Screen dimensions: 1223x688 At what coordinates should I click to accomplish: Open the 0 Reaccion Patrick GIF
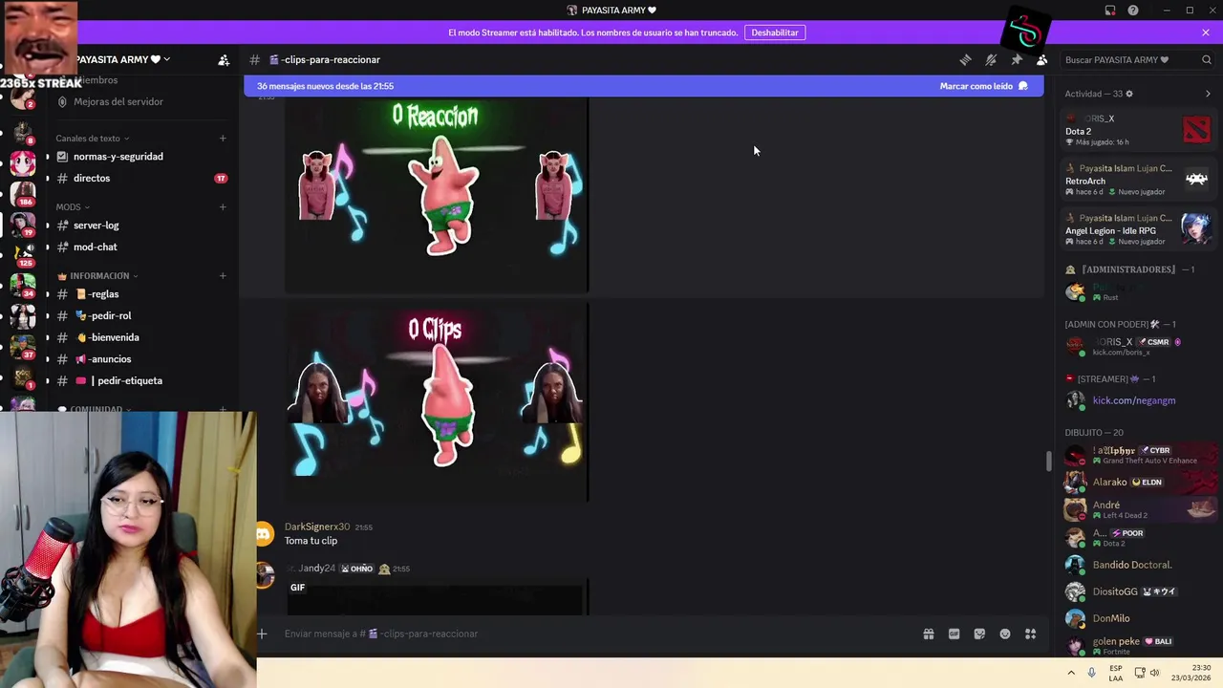(437, 194)
